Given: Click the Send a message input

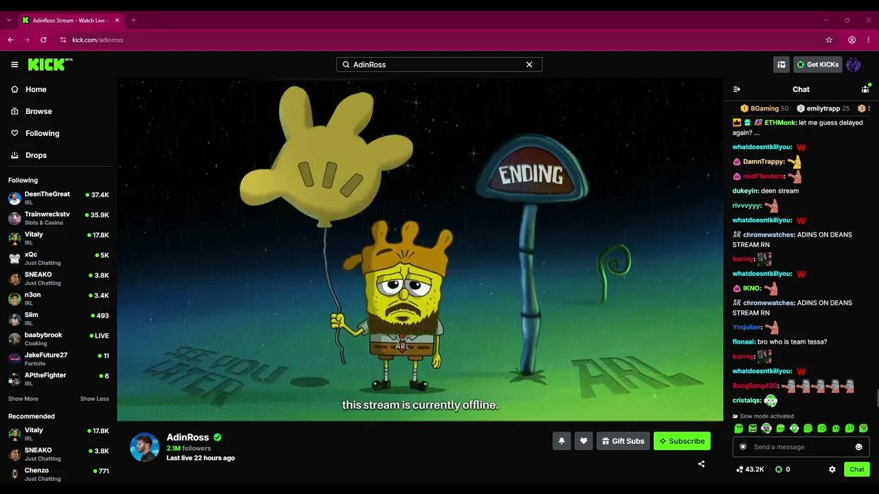Looking at the screenshot, I should 801,447.
